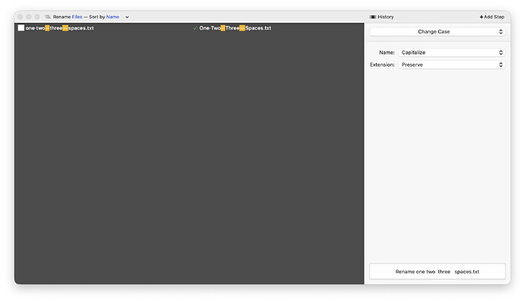Click the window minimize button
Viewport: 525px width, 302px height.
pyautogui.click(x=28, y=17)
